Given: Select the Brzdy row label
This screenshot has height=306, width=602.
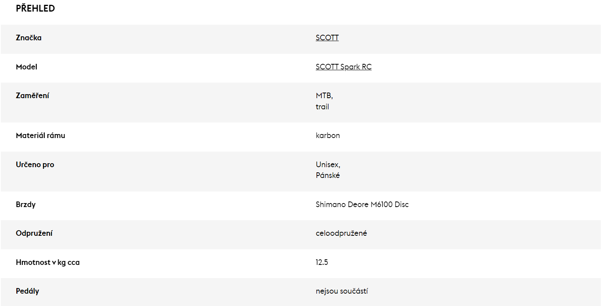Looking at the screenshot, I should (26, 205).
